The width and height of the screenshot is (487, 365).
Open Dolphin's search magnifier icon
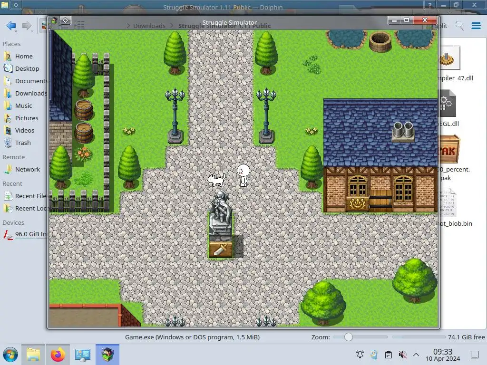[460, 26]
